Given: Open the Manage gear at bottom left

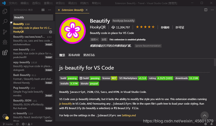Looking at the screenshot, I should click(5, 116).
